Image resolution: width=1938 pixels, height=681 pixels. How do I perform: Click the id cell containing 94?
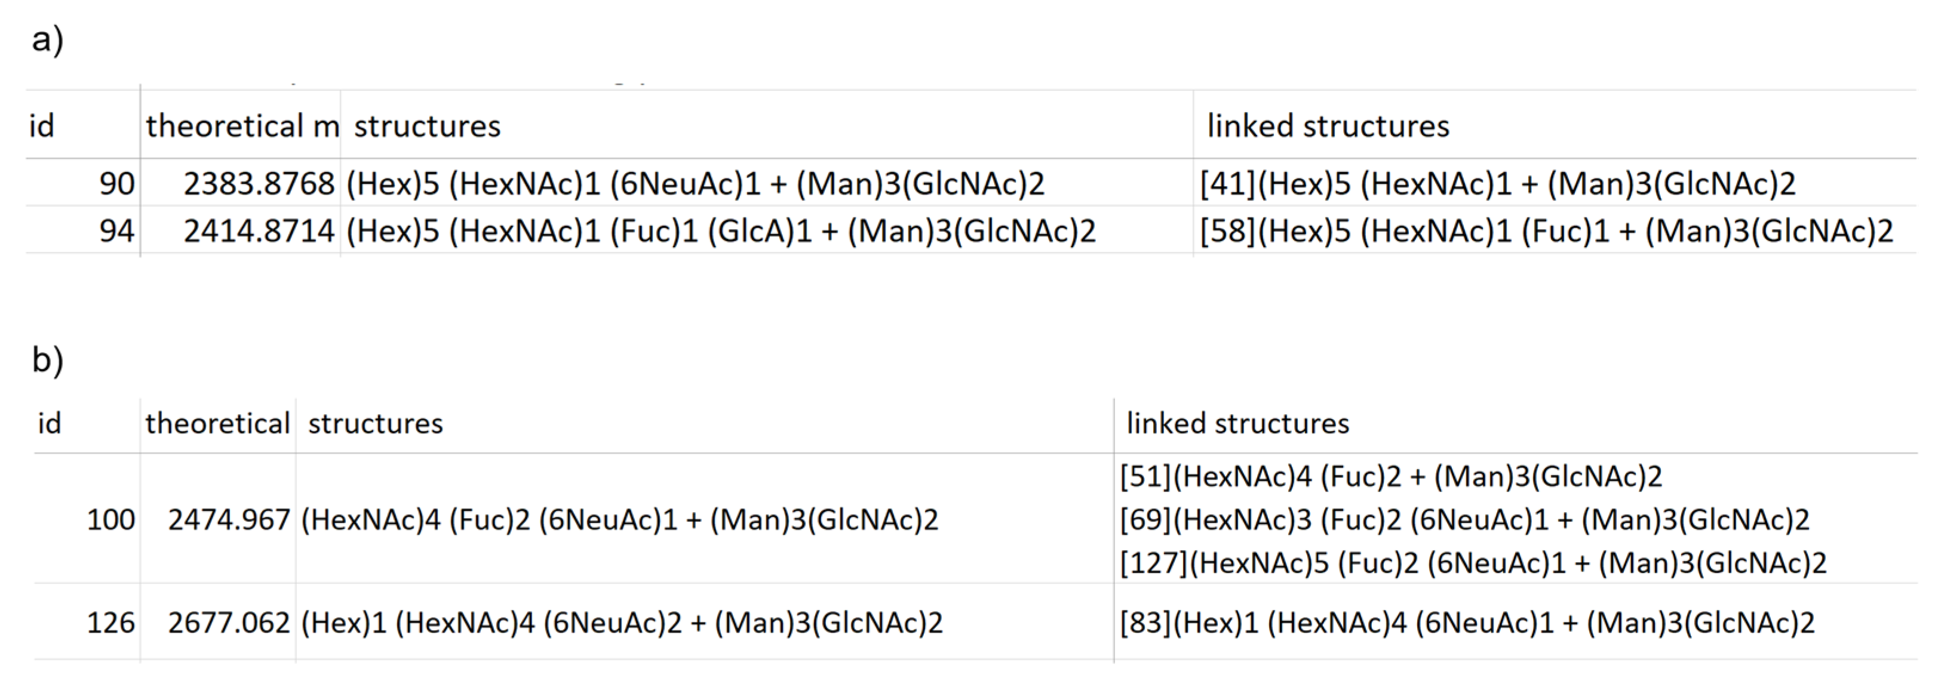(116, 231)
